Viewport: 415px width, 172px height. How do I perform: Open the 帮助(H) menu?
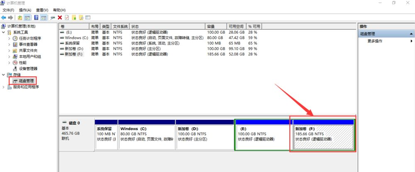click(59, 10)
